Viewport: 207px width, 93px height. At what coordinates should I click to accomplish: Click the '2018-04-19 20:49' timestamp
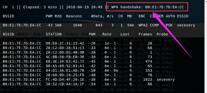(x=84, y=7)
